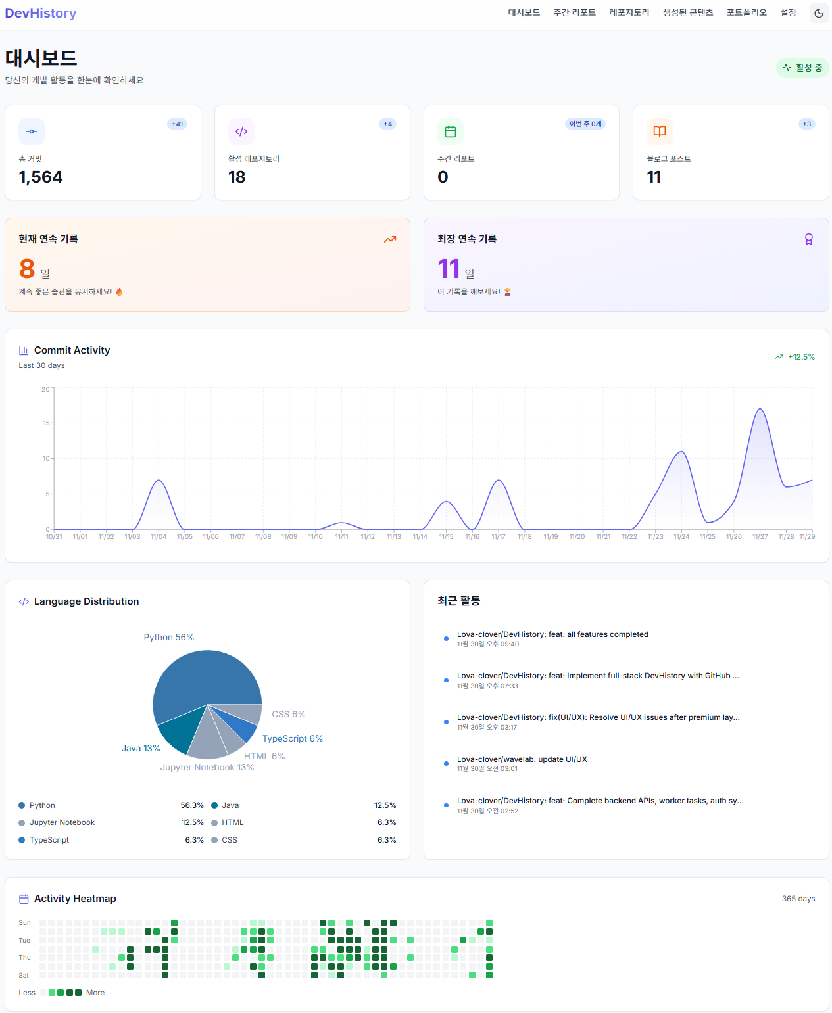Go to the 포트폴리오 page
Viewport: 832px width, 1013px height.
[746, 12]
